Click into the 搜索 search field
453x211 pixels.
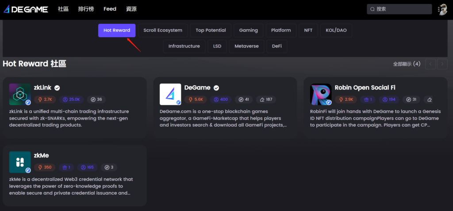click(399, 9)
